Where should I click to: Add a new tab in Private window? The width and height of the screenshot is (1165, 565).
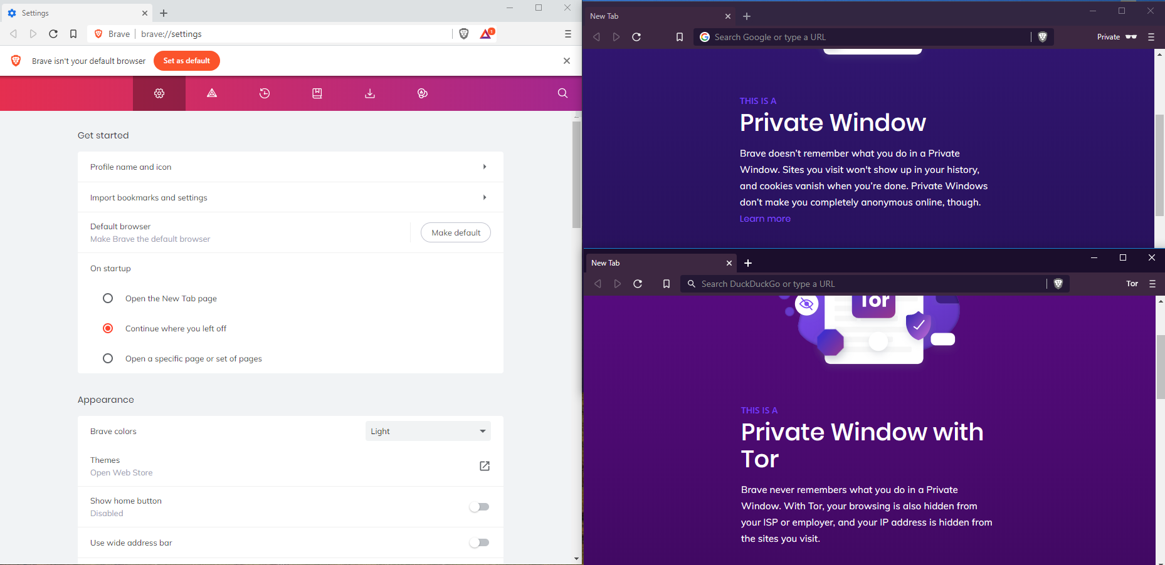(747, 16)
